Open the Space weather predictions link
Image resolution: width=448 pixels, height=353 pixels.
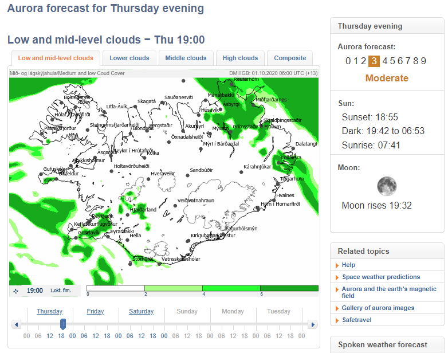coord(381,277)
